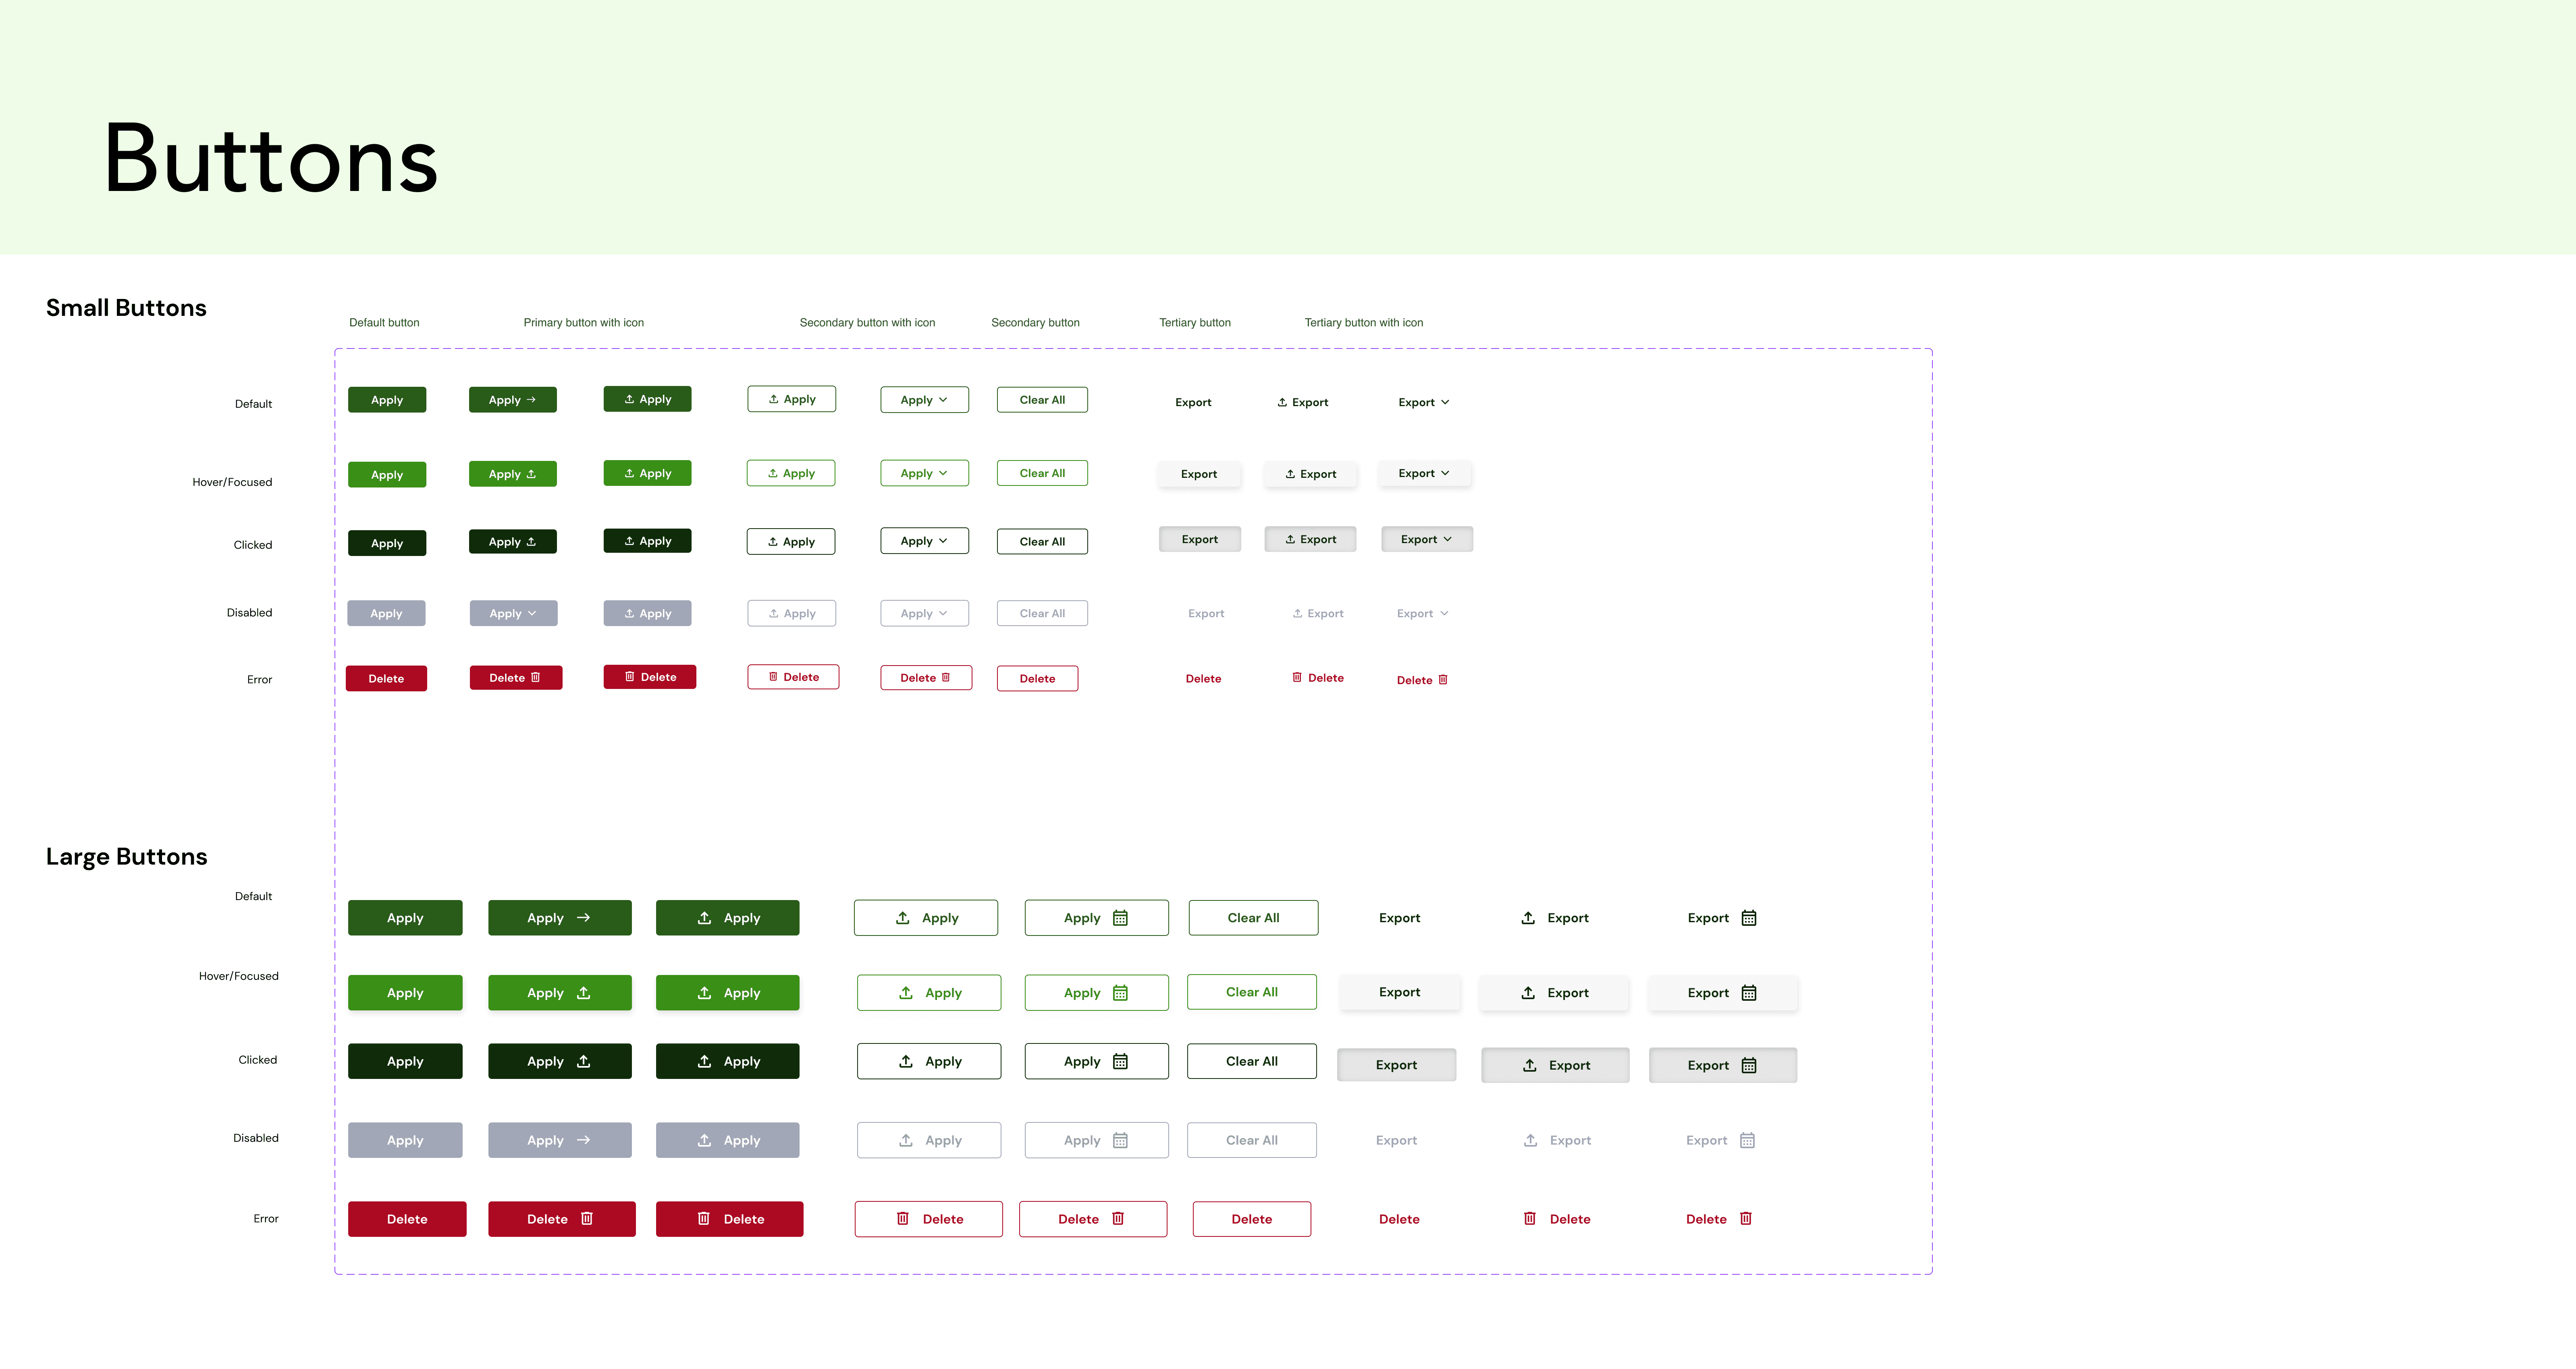Select the Small Buttons section heading
The image size is (2576, 1369).
click(x=126, y=308)
